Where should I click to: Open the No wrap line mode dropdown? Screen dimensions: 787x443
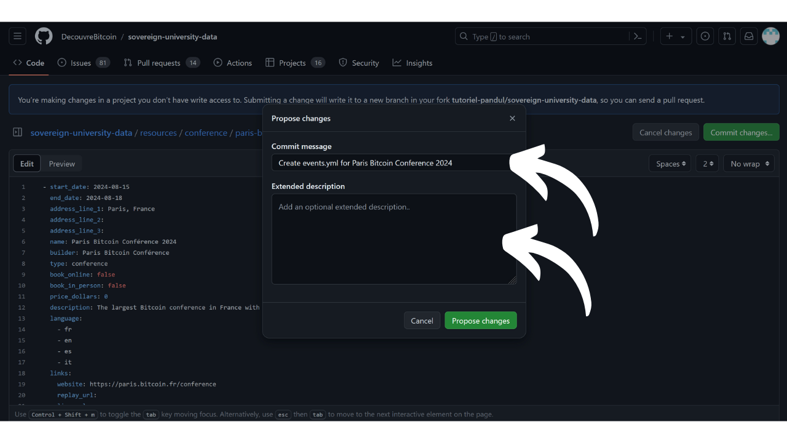[x=748, y=164]
